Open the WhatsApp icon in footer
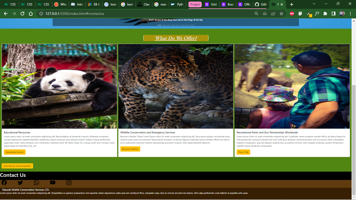356x200 pixels. coord(36,183)
